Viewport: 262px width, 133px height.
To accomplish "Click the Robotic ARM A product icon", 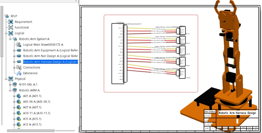I will tap(15, 90).
